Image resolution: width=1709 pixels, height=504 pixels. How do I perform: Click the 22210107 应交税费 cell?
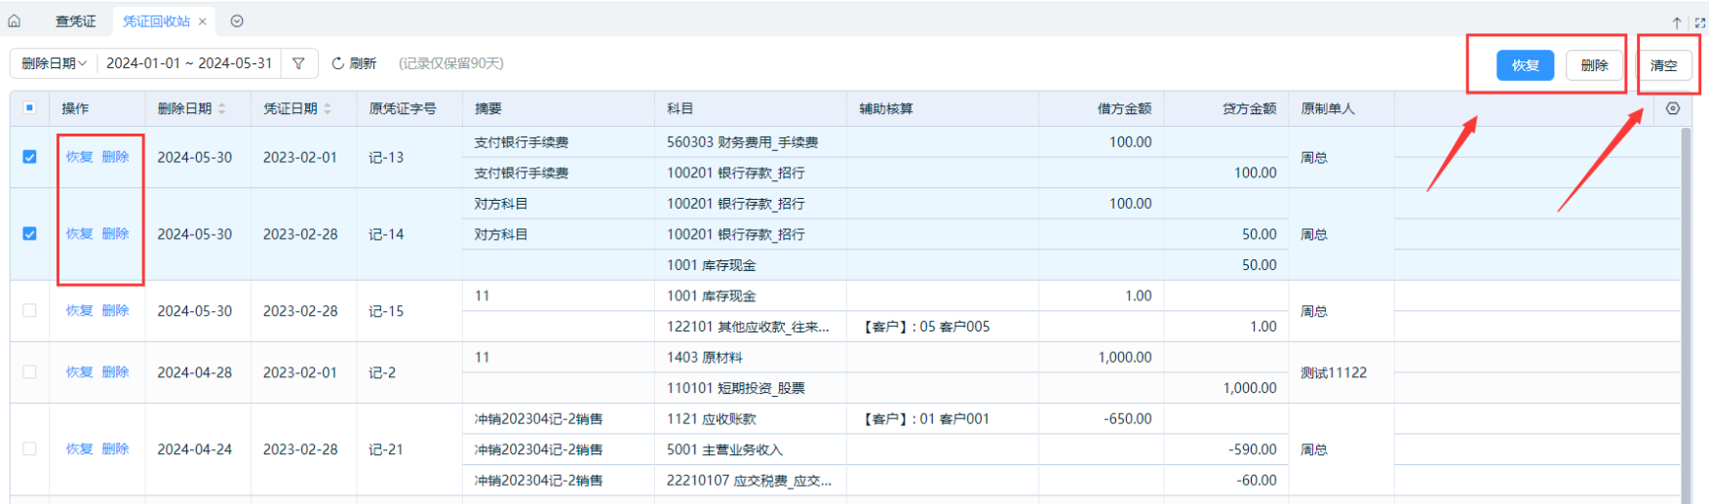coord(751,481)
